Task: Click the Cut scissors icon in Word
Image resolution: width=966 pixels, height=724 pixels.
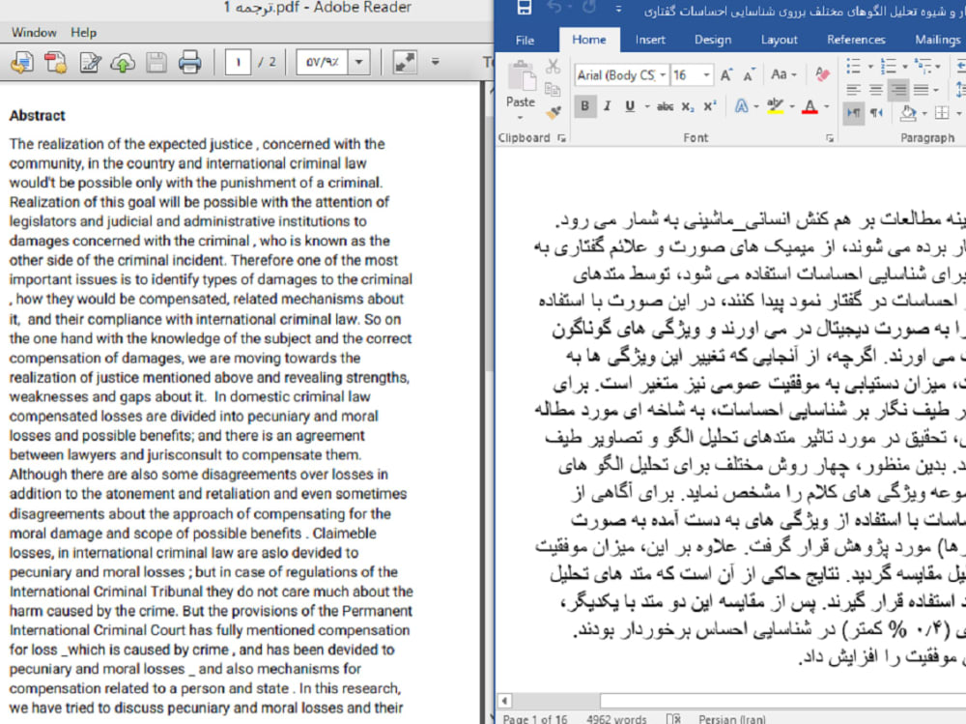Action: tap(553, 68)
